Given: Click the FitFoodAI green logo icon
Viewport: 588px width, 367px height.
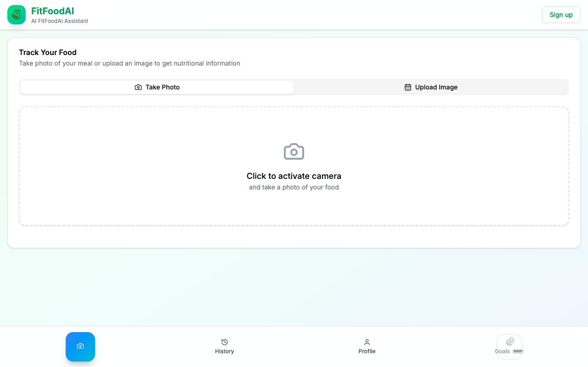Looking at the screenshot, I should coord(17,15).
